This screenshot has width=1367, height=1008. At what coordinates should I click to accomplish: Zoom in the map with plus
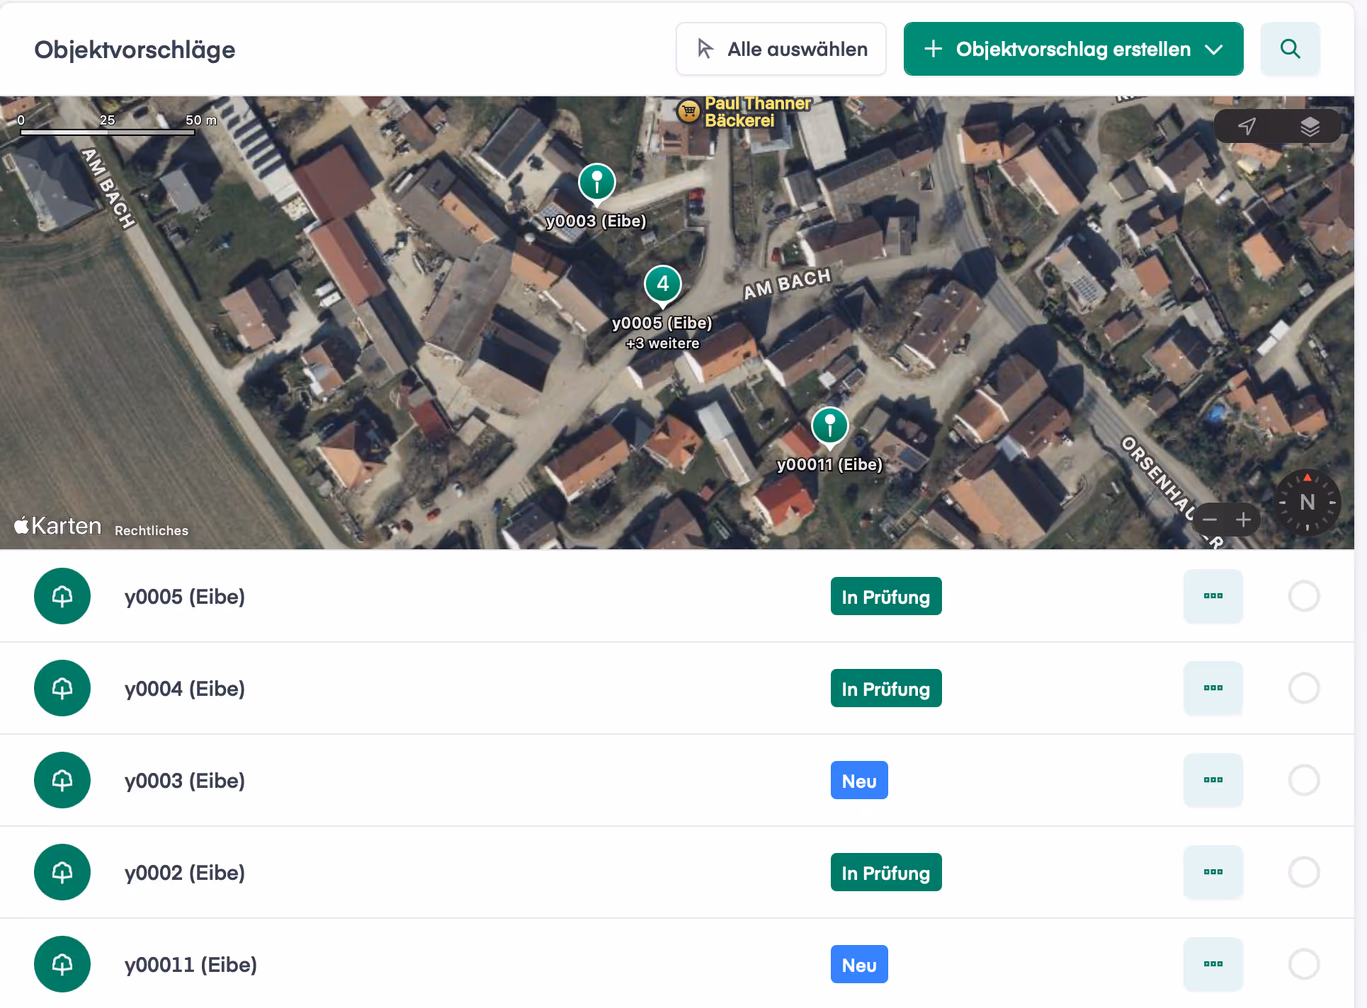pos(1243,520)
